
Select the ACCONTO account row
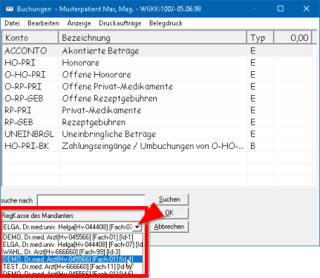click(x=157, y=51)
